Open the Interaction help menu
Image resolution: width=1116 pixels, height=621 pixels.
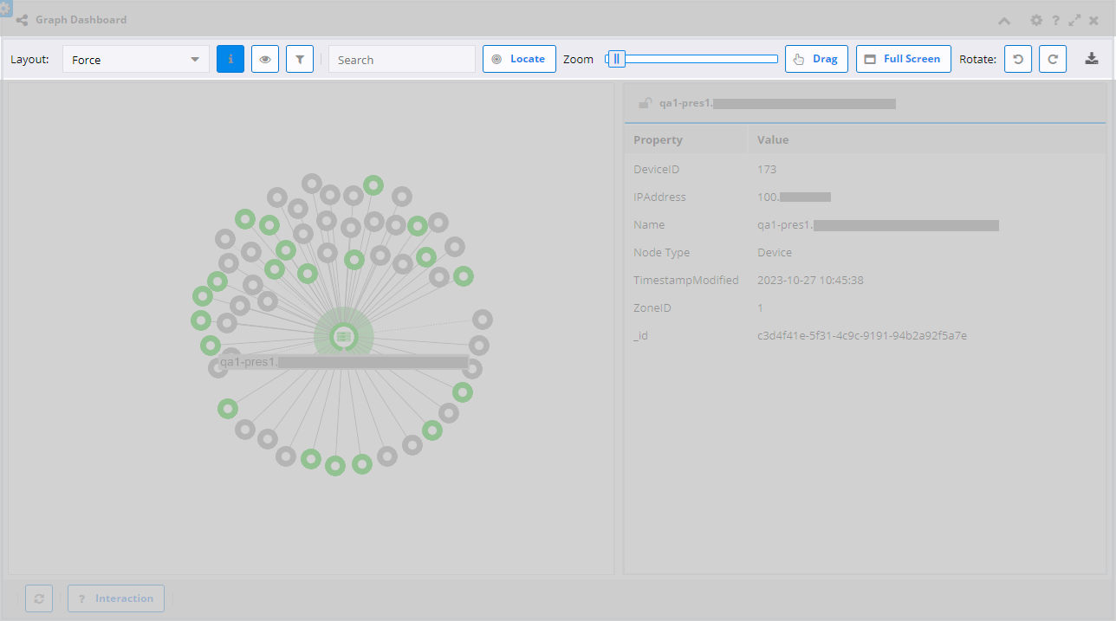coord(115,598)
